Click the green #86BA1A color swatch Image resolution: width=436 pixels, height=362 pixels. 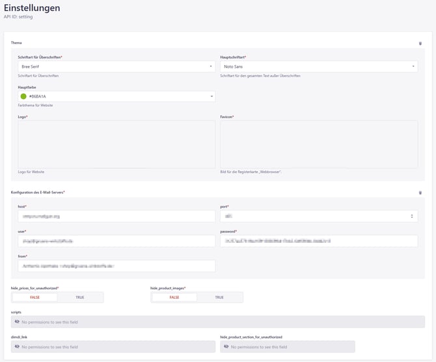coord(24,96)
